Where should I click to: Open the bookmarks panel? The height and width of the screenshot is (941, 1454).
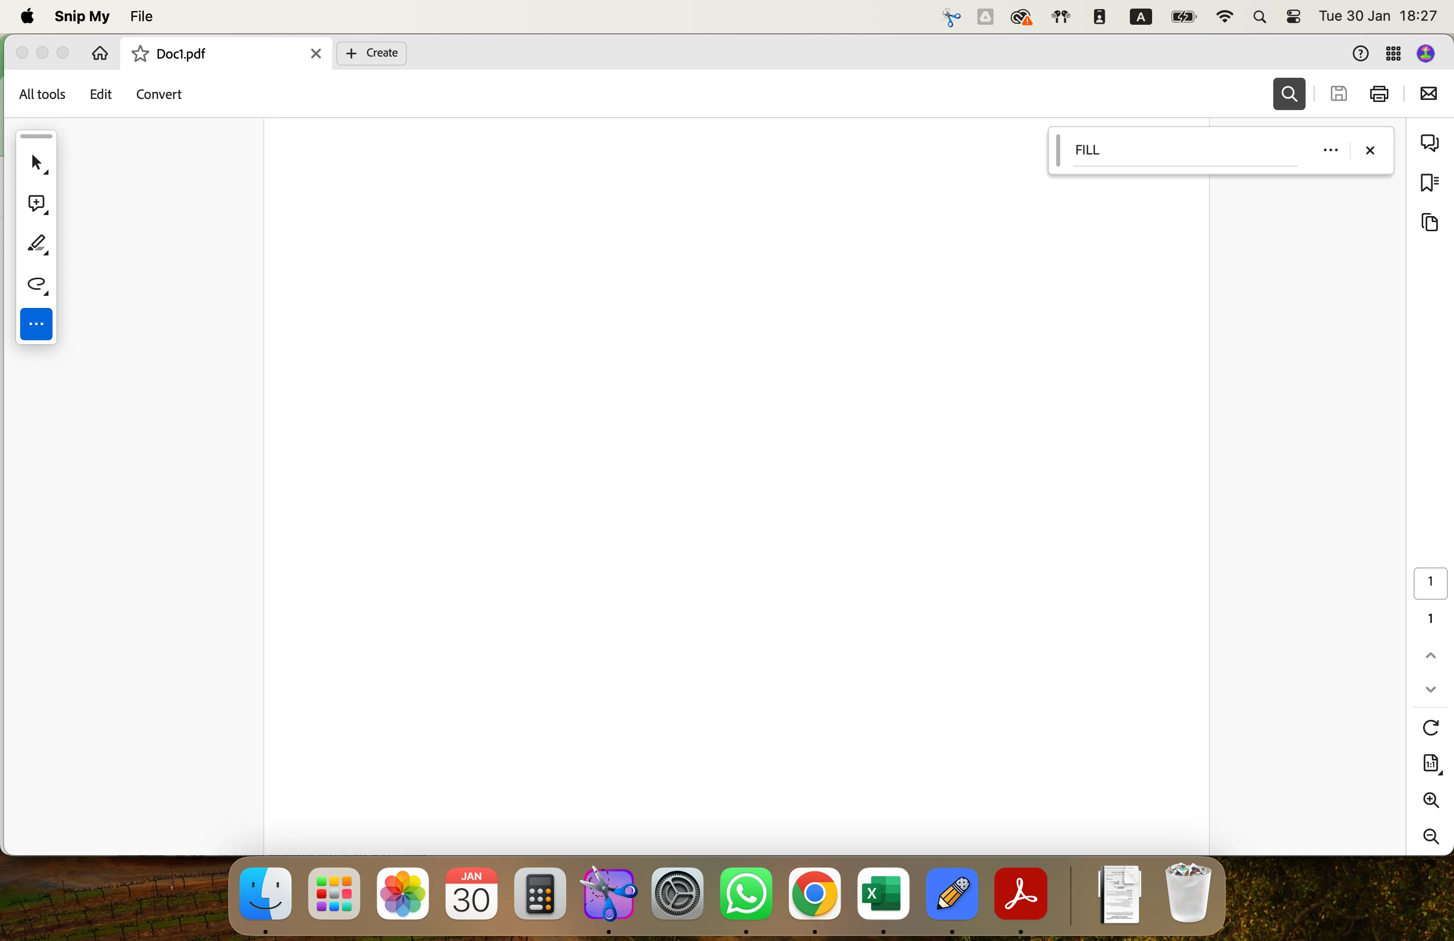(x=1430, y=183)
